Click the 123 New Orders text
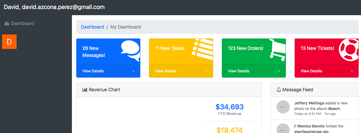The height and width of the screenshot is (133, 361). click(x=245, y=48)
